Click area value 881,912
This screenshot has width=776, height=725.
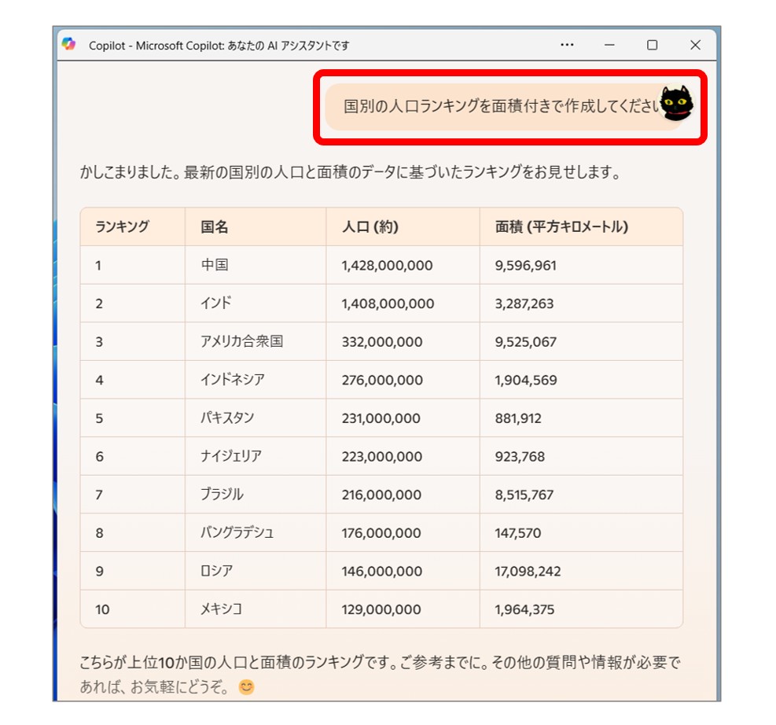pos(518,418)
